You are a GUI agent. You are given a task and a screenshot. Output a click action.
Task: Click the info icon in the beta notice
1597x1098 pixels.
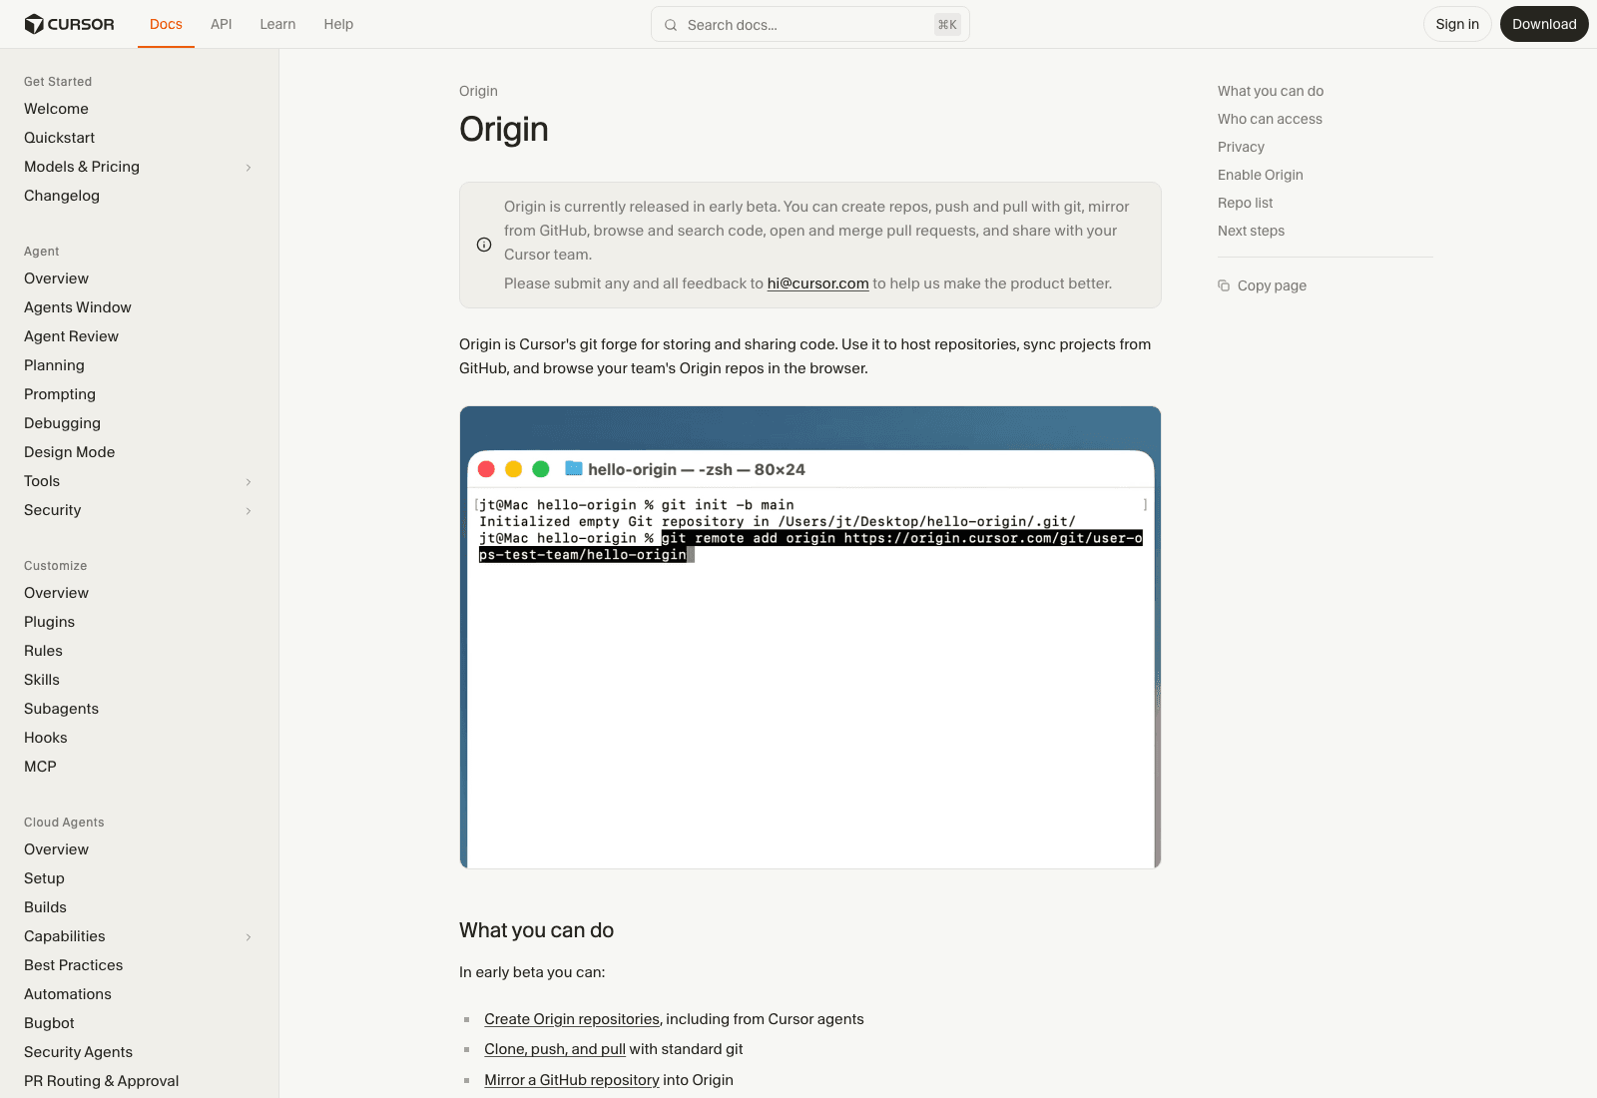click(484, 245)
